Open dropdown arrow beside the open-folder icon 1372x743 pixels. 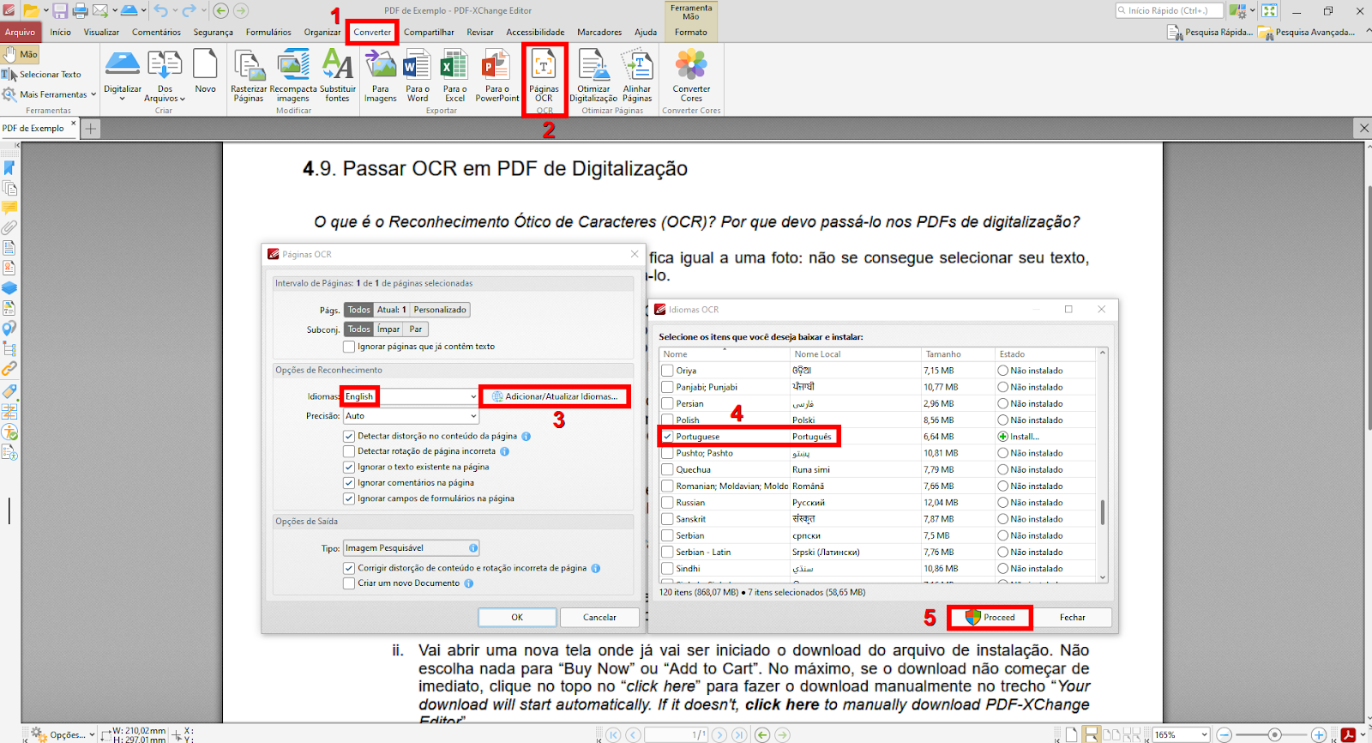[x=46, y=10]
